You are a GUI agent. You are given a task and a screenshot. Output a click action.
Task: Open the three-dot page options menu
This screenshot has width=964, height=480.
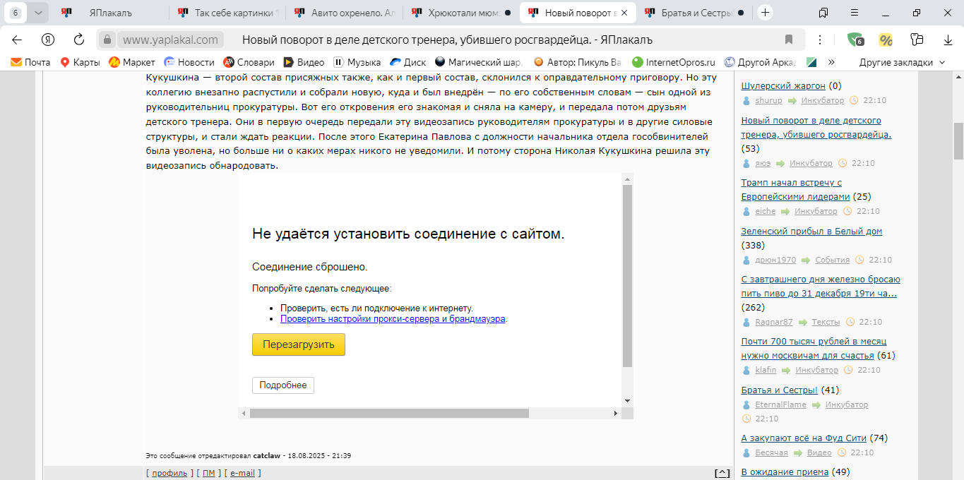coord(819,40)
